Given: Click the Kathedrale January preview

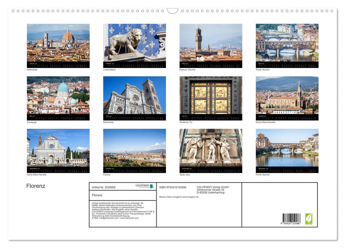Looking at the screenshot, I should click(58, 45).
